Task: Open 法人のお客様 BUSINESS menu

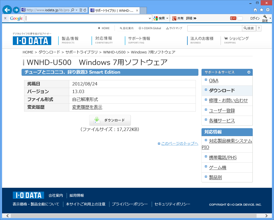Action: point(202,40)
